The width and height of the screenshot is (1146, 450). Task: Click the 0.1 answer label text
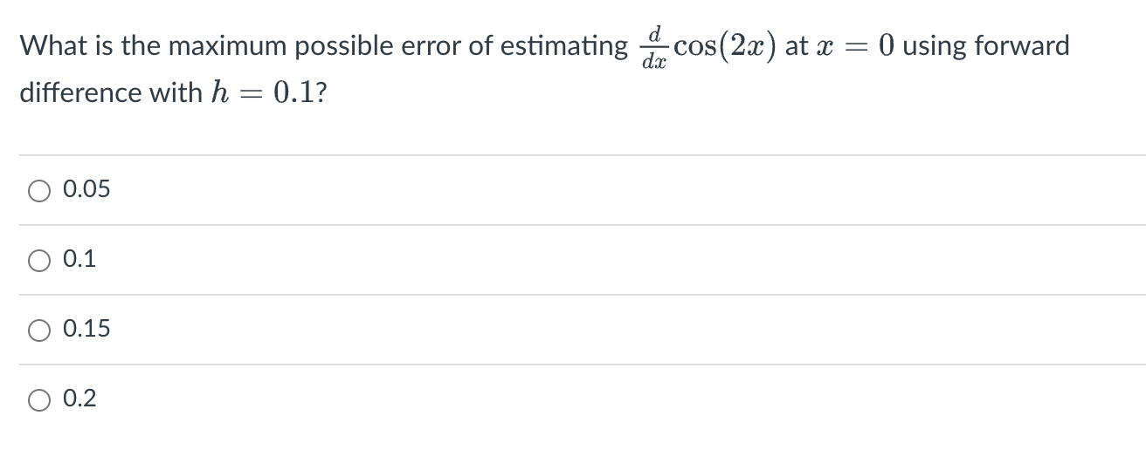80,259
